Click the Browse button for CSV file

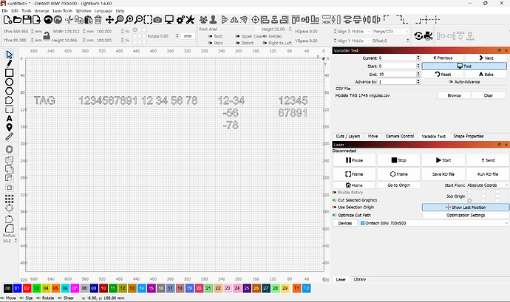[x=454, y=95]
